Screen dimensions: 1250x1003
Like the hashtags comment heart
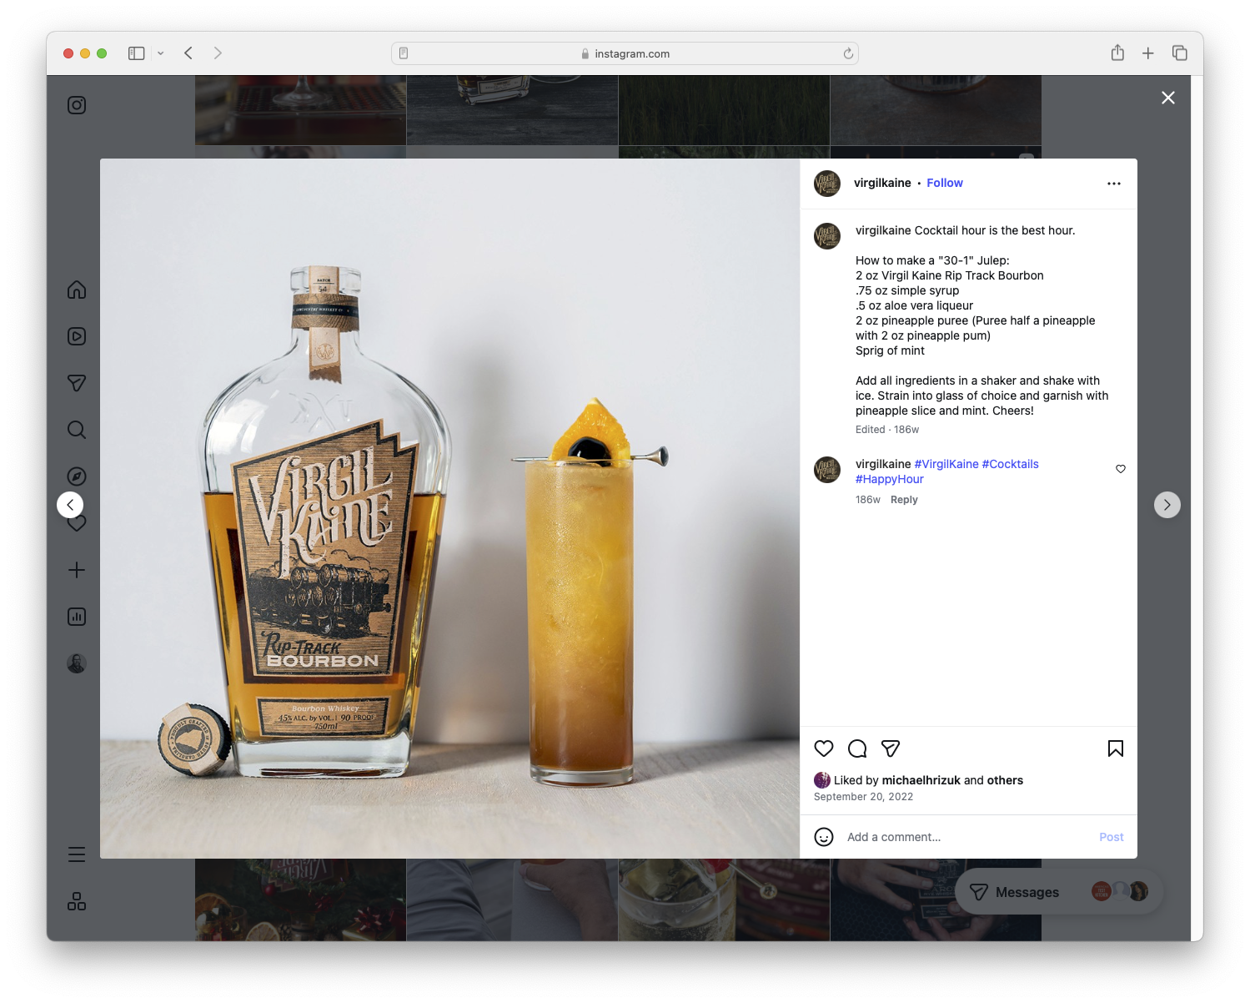[x=1121, y=469]
